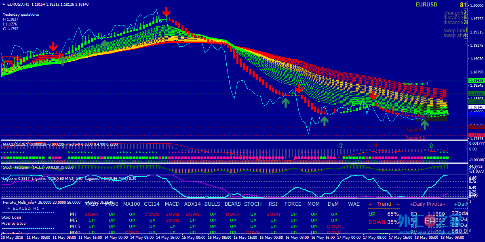Click the Support 2 level label
The image size is (485, 242).
point(415,138)
